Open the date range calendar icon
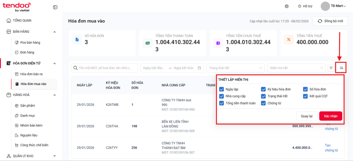This screenshot has width=353, height=161. click(x=199, y=68)
